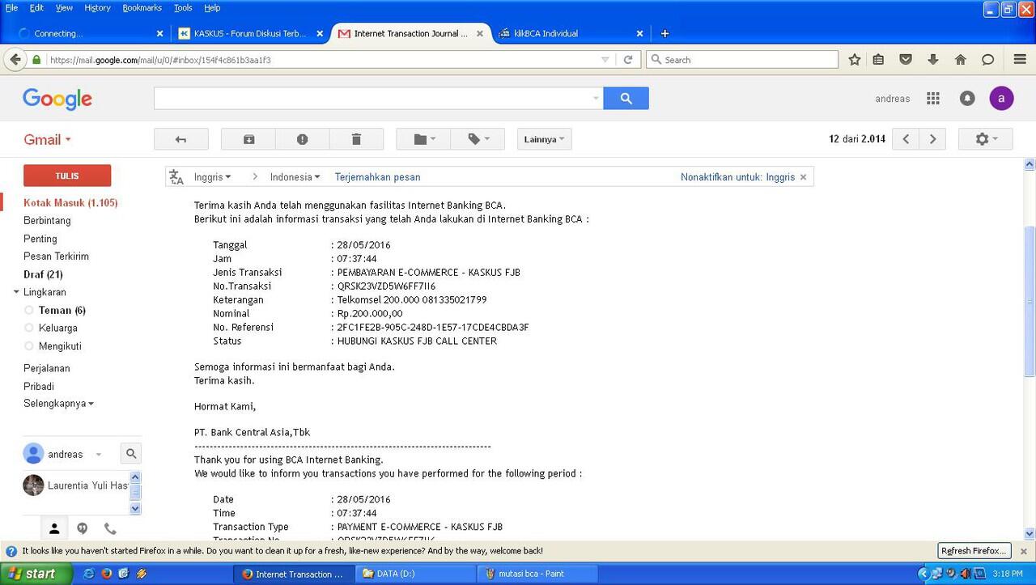This screenshot has height=585, width=1036.
Task: Switch to the phone calls tab
Action: 110,528
